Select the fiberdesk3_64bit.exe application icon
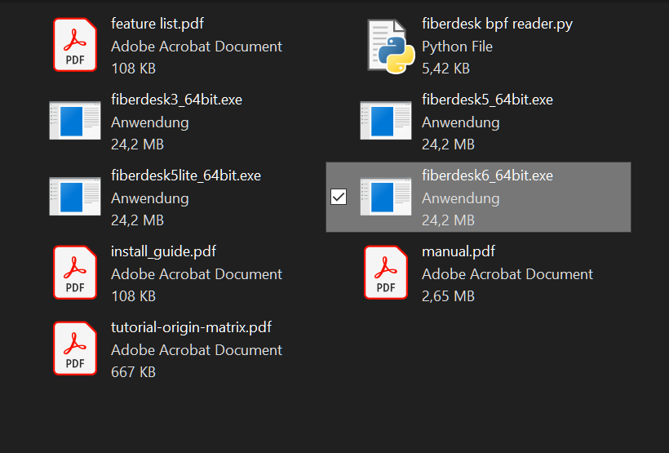The width and height of the screenshot is (669, 453). pyautogui.click(x=75, y=121)
